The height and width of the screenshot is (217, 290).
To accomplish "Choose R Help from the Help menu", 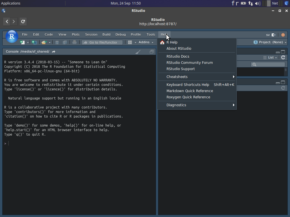I will [197, 42].
